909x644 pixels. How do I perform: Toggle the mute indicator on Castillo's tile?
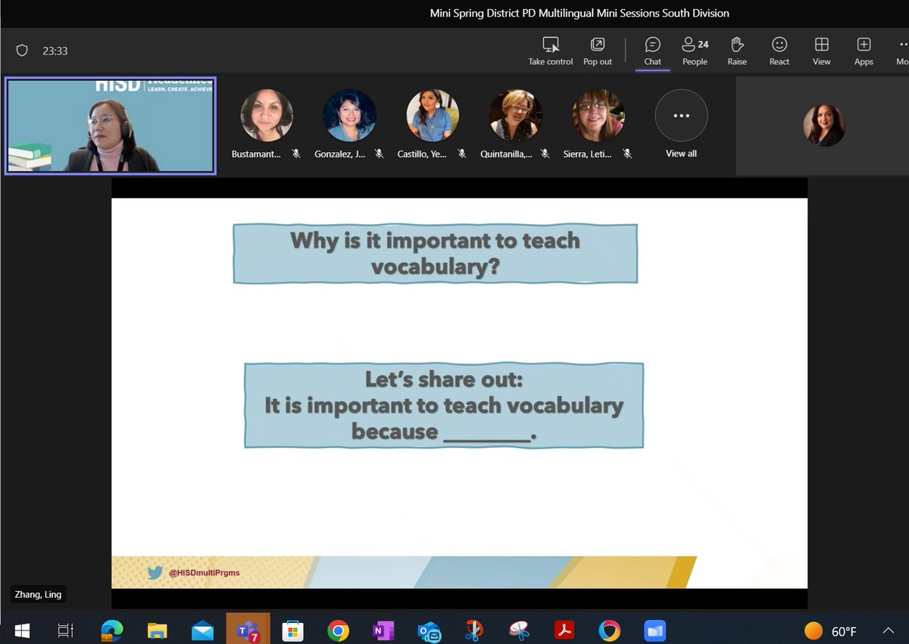tap(461, 154)
